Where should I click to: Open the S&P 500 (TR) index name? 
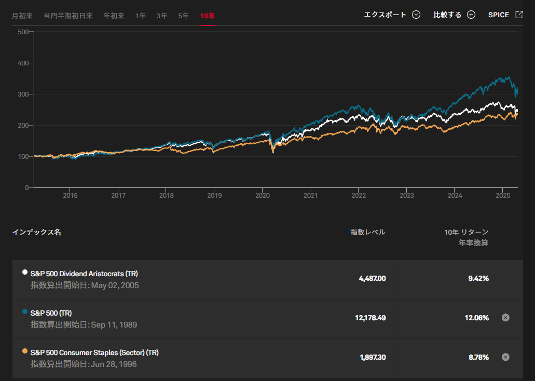[x=51, y=313]
